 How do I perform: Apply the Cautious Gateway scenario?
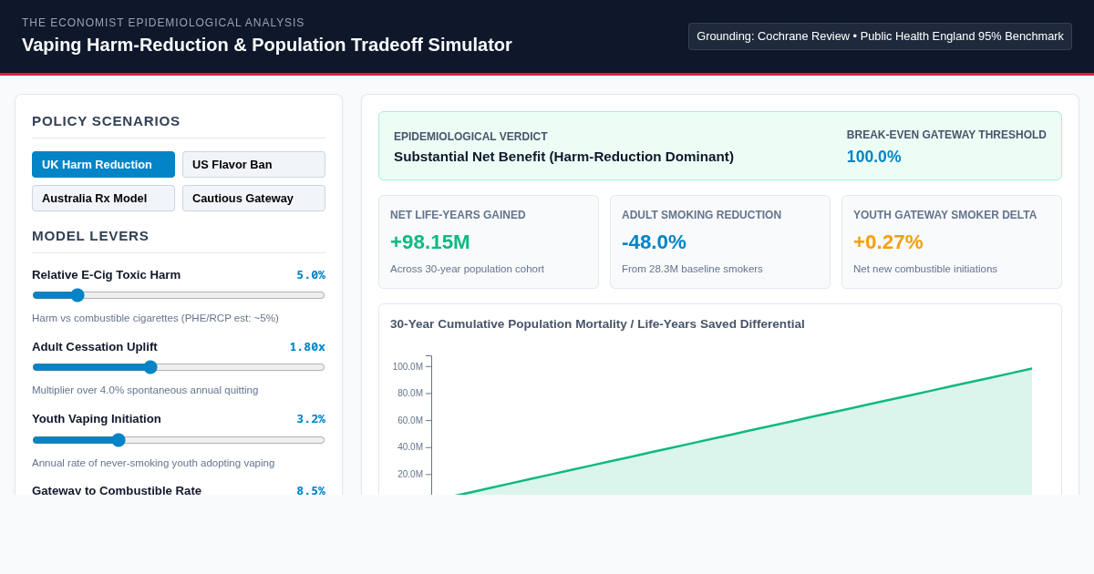click(253, 198)
